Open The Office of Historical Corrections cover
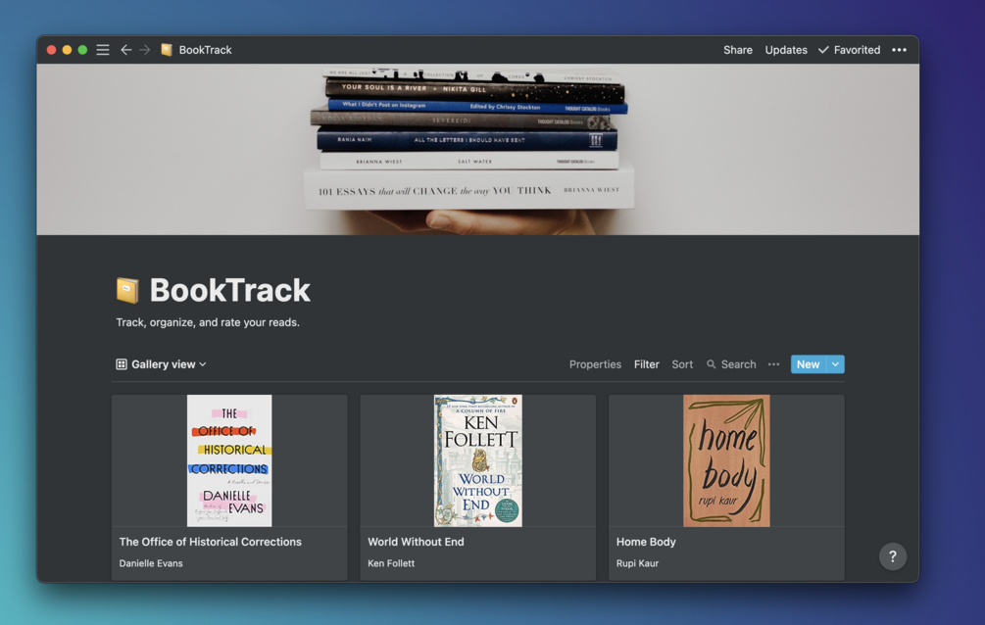The height and width of the screenshot is (625, 985). (x=229, y=460)
